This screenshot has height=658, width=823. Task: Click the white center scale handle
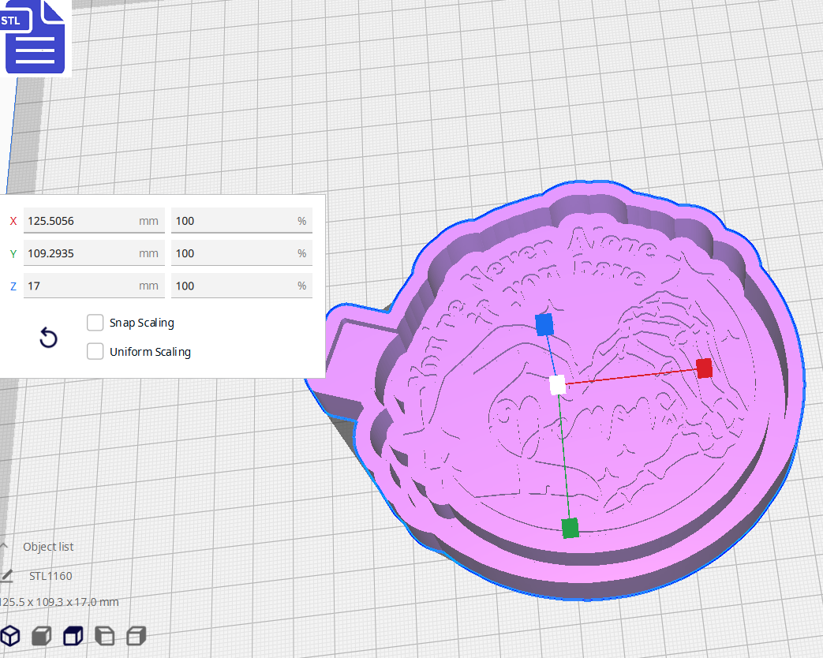[559, 385]
